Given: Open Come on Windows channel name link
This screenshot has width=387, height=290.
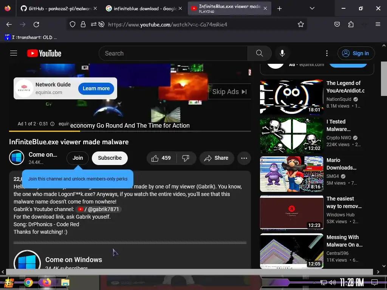Looking at the screenshot, I should coord(74,260).
